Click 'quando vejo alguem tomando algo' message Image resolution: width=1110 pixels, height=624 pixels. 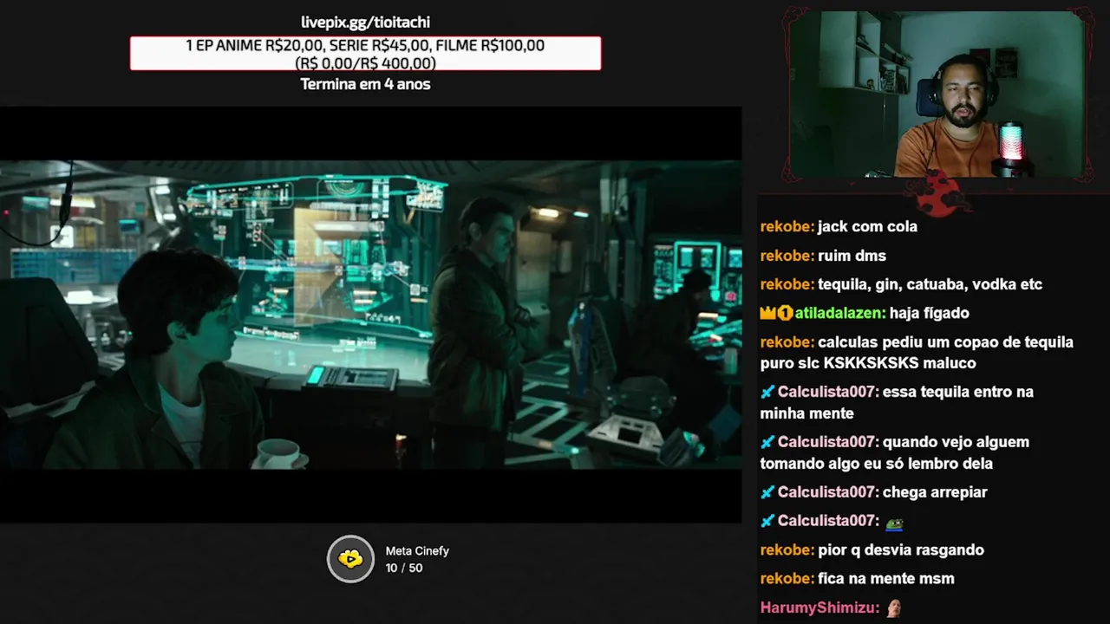tap(895, 452)
